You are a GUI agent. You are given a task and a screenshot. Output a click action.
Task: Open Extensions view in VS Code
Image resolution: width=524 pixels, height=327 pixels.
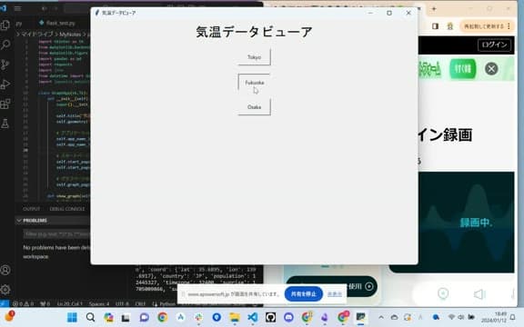pyautogui.click(x=5, y=104)
